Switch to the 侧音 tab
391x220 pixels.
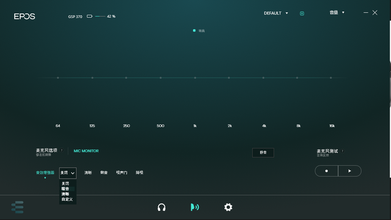point(104,172)
